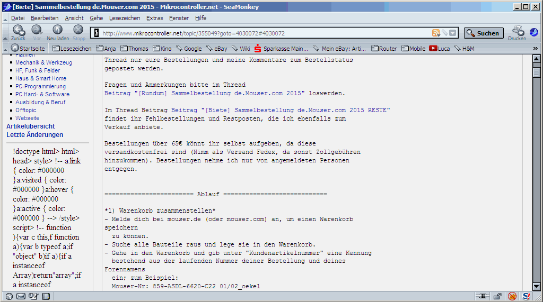Click the site identity icon in address bar
Viewport: 543px width, 302px height.
click(97, 33)
